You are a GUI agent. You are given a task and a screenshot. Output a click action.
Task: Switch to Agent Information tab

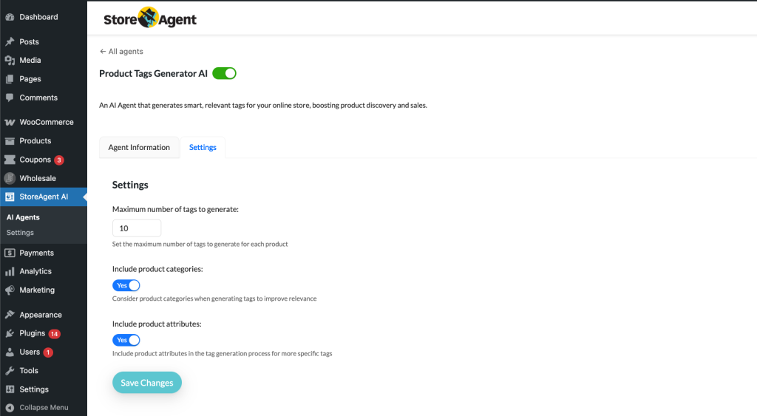(139, 147)
